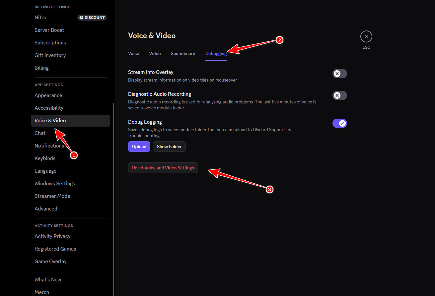The image size is (435, 296).
Task: Enable the Diagnostic Audio Recording switch
Action: [x=339, y=95]
